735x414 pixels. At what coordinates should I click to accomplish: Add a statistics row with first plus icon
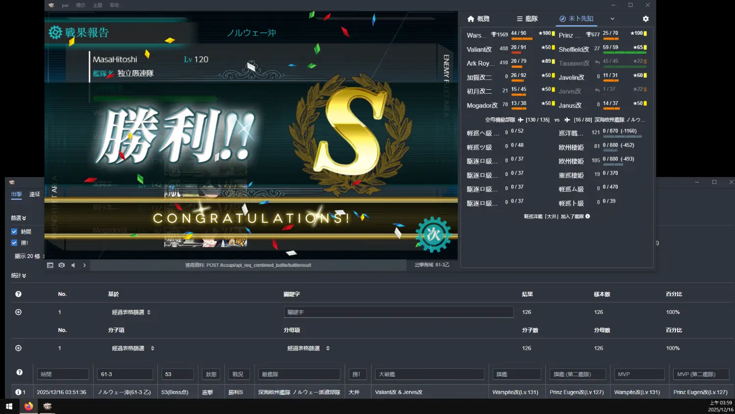click(18, 312)
